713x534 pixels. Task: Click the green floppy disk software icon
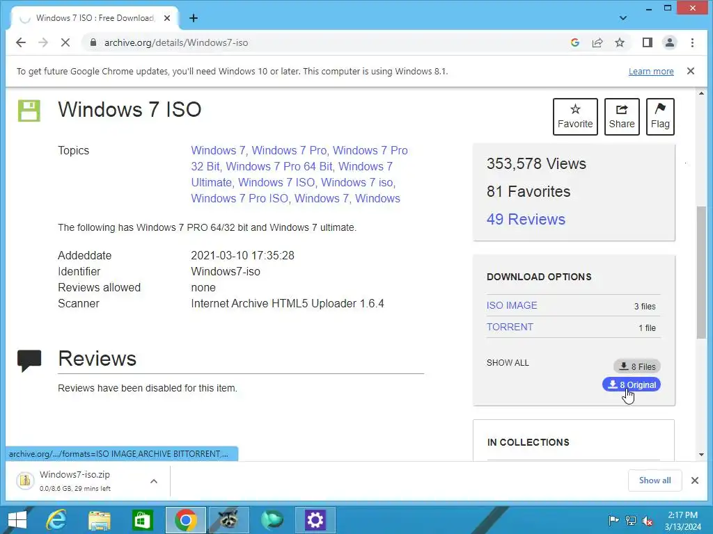(x=29, y=111)
